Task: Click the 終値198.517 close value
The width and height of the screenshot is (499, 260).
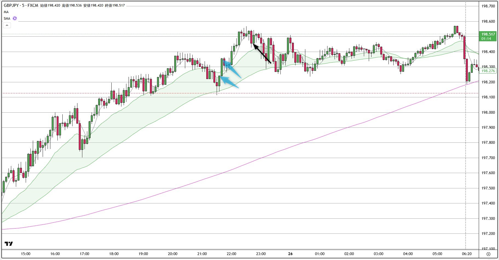Action: pyautogui.click(x=115, y=5)
